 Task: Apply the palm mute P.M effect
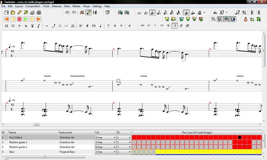(94, 26)
